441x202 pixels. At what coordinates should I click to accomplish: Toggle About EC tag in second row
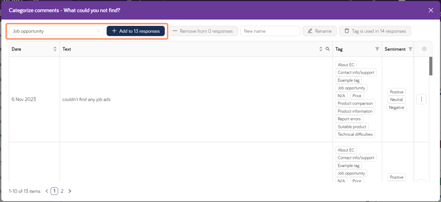click(346, 150)
